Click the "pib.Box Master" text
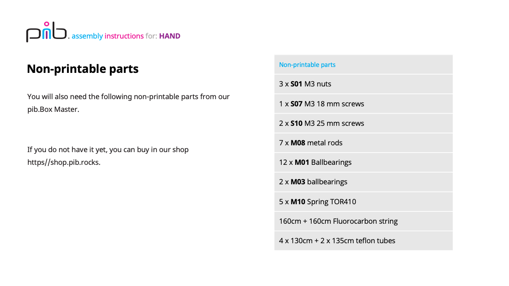This screenshot has height=286, width=509. (53, 109)
